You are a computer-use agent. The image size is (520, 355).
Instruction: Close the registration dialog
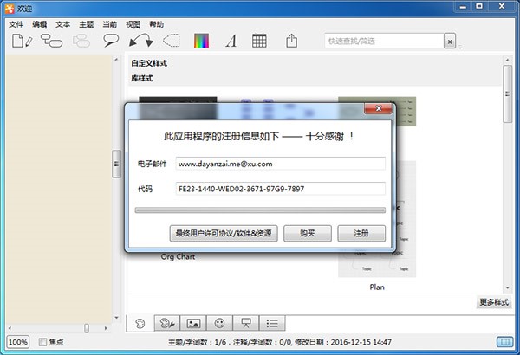coord(378,108)
